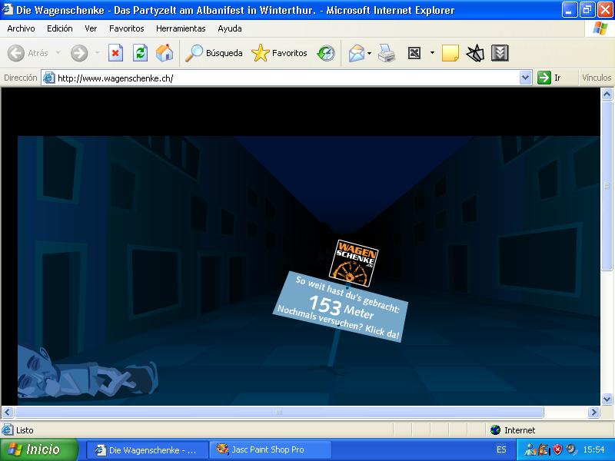
Task: Click the brown dog tray icon
Action: pos(544,449)
